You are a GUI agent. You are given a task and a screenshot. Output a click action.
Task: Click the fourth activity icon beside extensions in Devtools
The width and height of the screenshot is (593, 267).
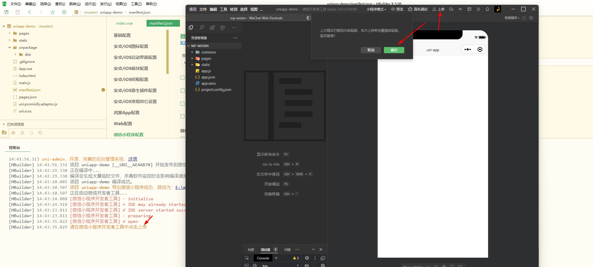pyautogui.click(x=223, y=27)
